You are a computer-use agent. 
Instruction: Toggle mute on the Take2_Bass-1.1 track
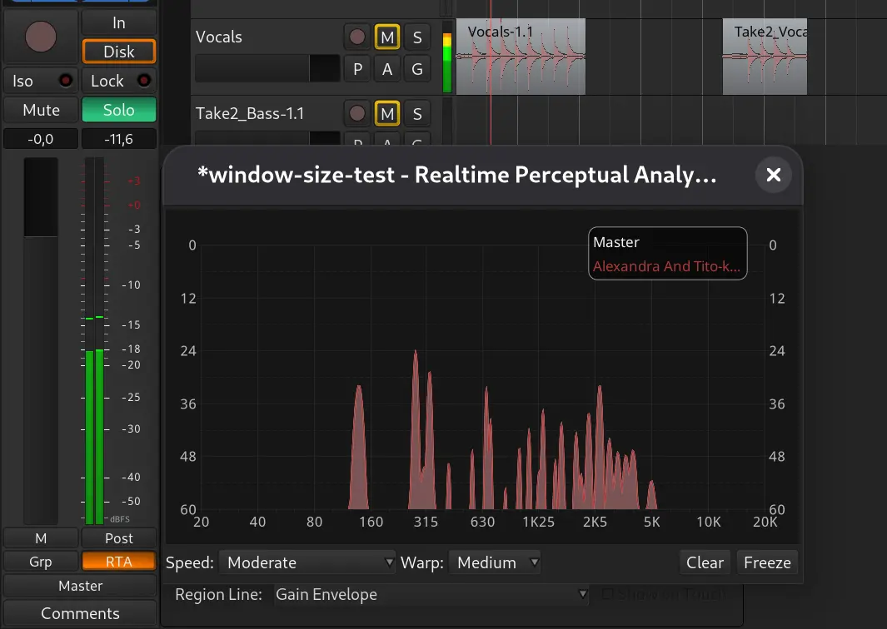click(x=387, y=113)
